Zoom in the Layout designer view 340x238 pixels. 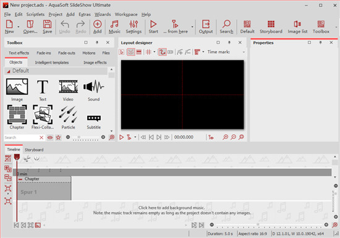226,137
